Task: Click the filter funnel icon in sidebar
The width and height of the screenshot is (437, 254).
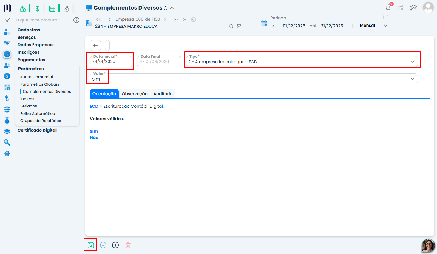Action: (x=7, y=20)
